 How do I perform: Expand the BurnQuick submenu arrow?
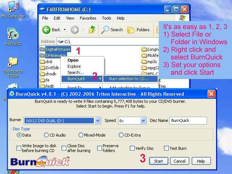point(100,79)
